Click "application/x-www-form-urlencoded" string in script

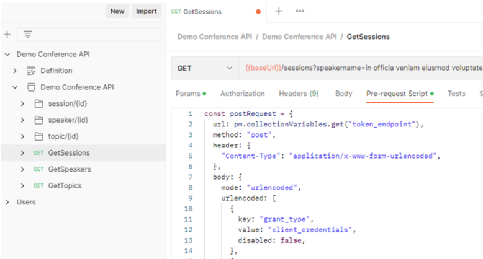(363, 156)
